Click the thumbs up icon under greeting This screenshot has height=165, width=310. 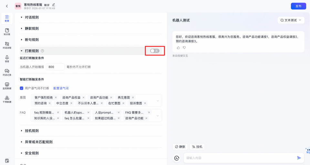[178, 48]
